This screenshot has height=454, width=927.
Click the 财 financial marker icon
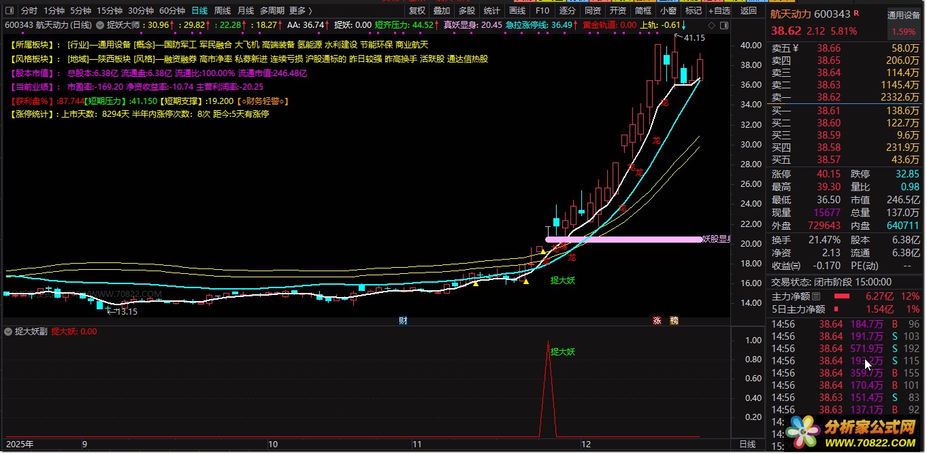tap(403, 320)
